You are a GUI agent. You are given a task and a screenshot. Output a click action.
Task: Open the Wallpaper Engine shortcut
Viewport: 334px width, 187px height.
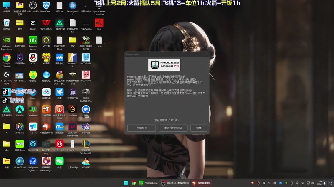tap(33, 164)
